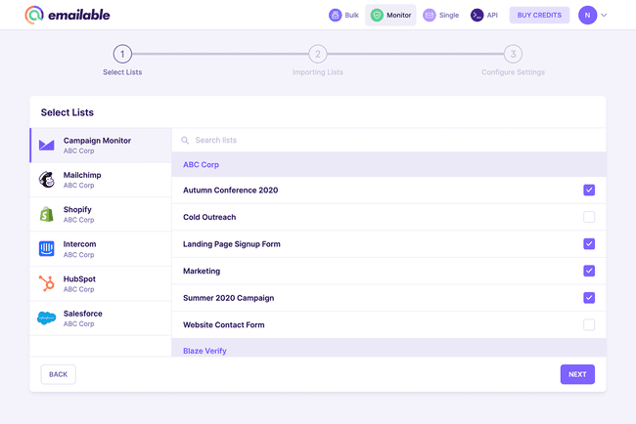This screenshot has width=636, height=424.
Task: Click the search magnifier icon
Action: [184, 141]
